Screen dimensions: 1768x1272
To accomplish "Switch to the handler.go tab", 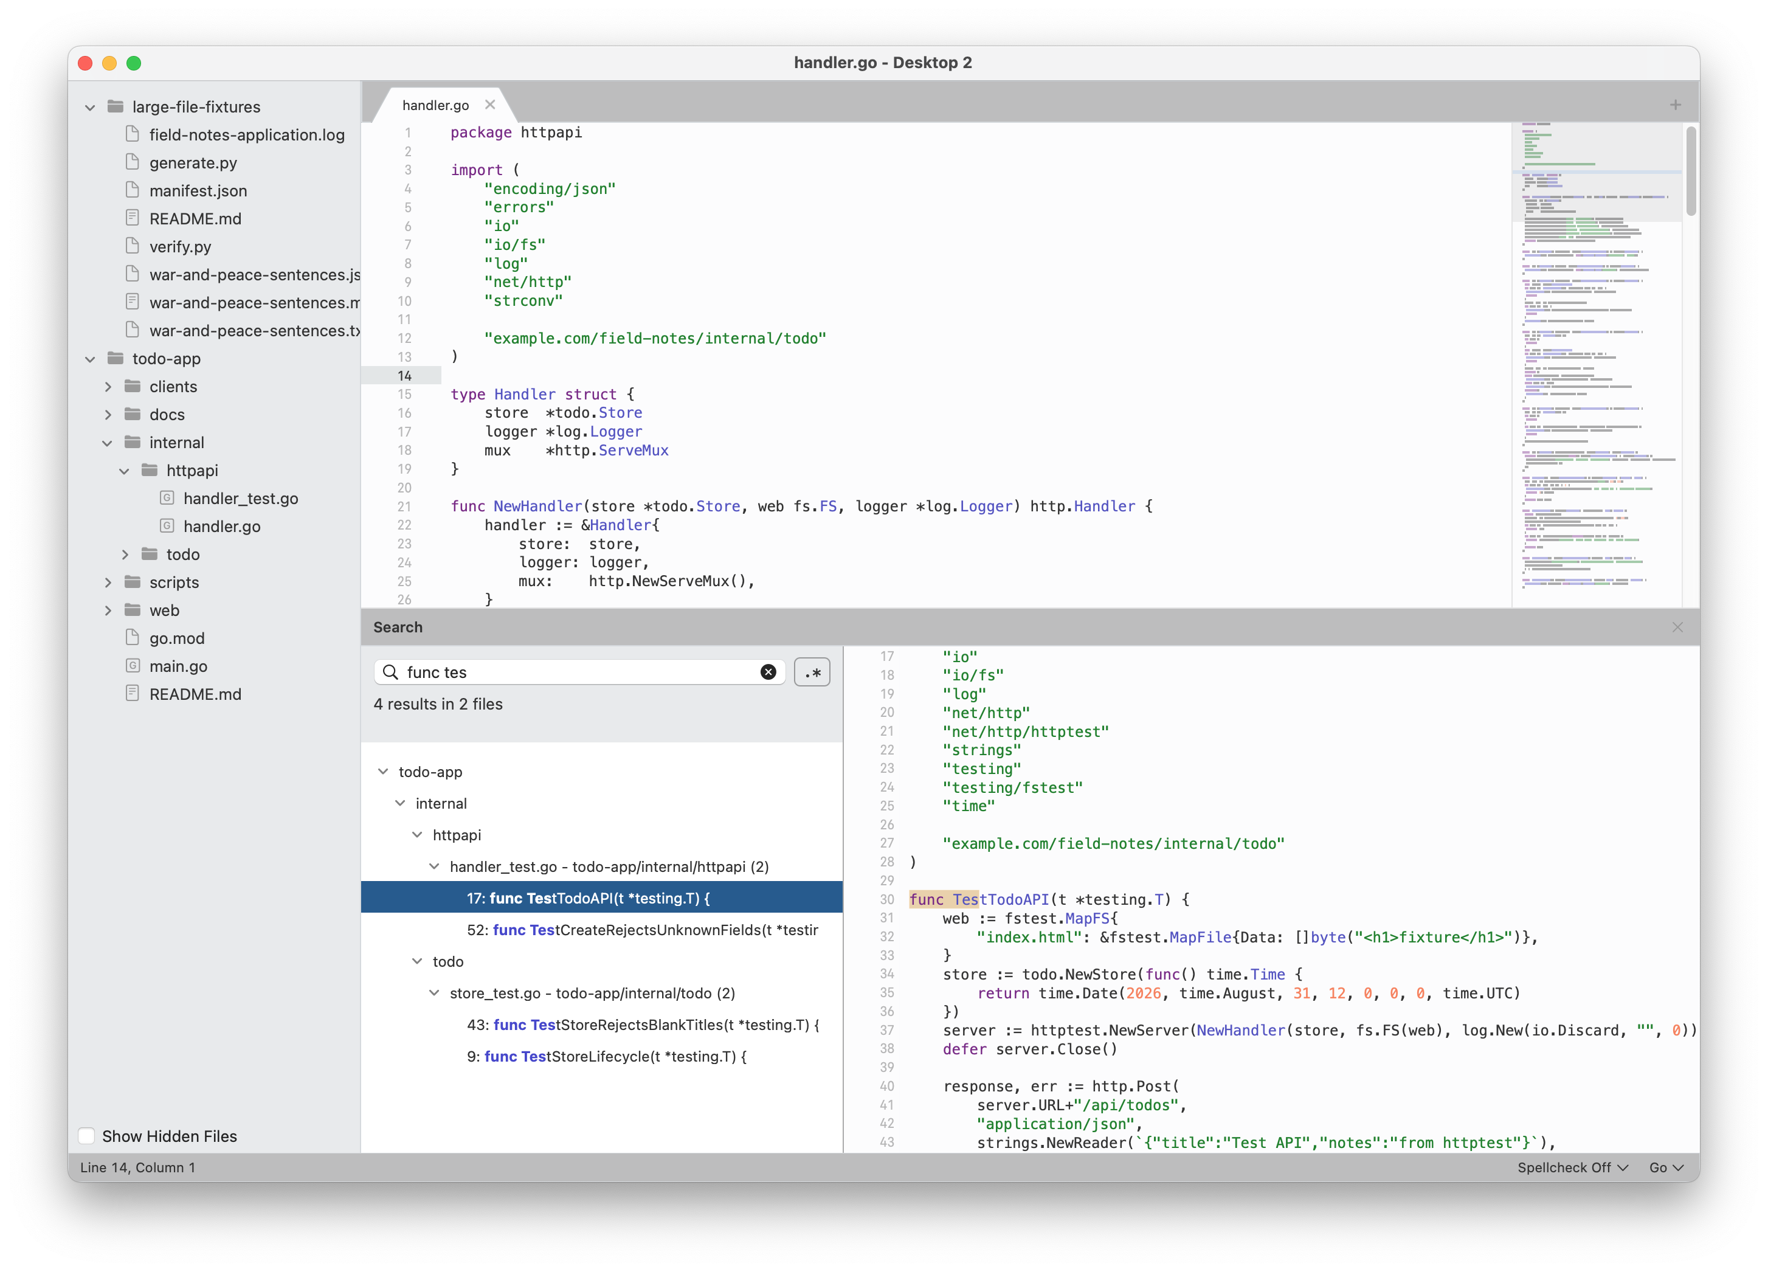I will pyautogui.click(x=435, y=105).
